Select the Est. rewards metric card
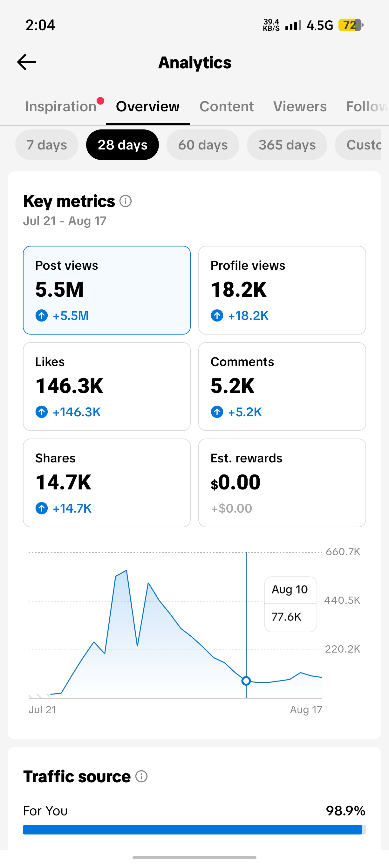The width and height of the screenshot is (389, 865). 282,483
